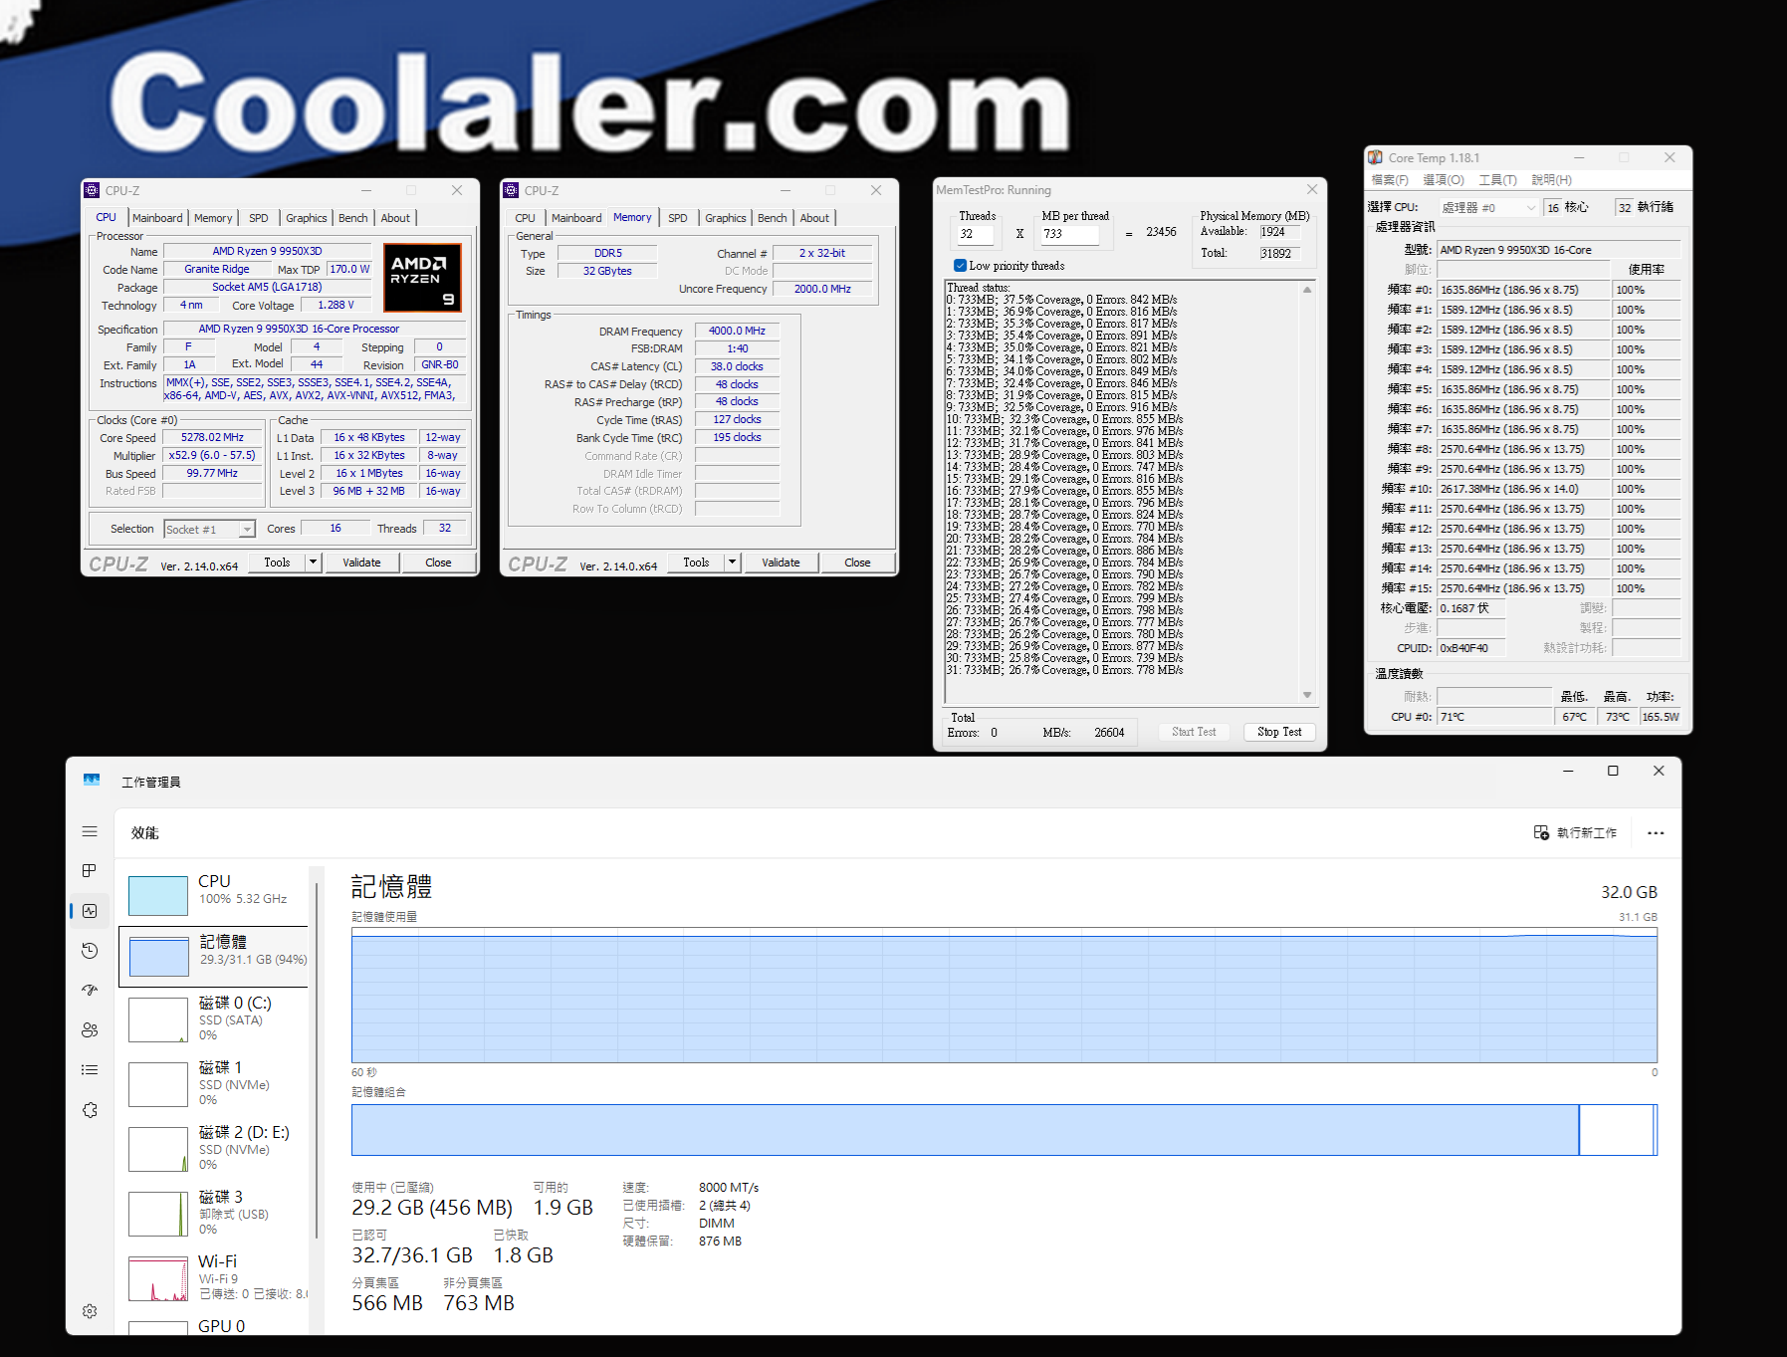Open Processes page icon in Task Manager sidebar
Viewport: 1787px width, 1357px height.
tap(90, 870)
